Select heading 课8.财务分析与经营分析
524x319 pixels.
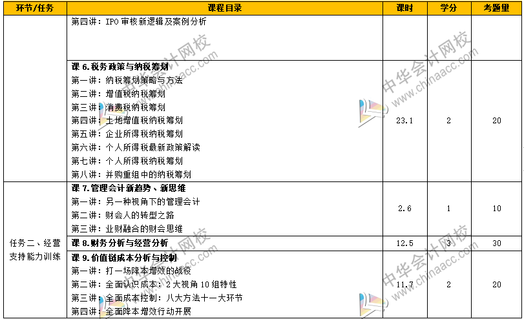120,243
